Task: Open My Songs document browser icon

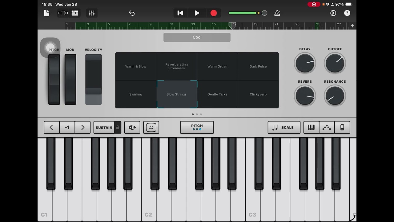Action: click(x=47, y=13)
